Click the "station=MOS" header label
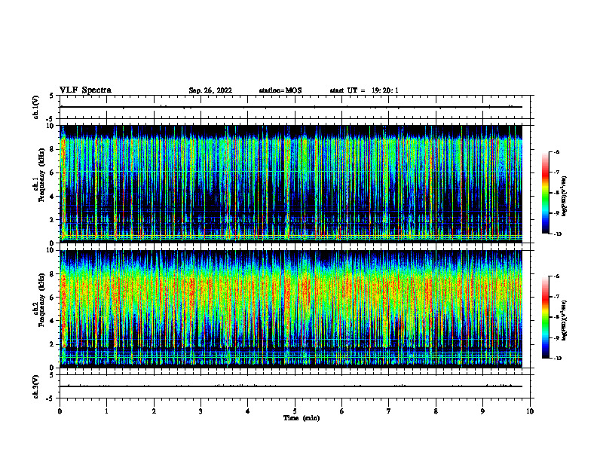Image resolution: width=597 pixels, height=461 pixels. [280, 90]
